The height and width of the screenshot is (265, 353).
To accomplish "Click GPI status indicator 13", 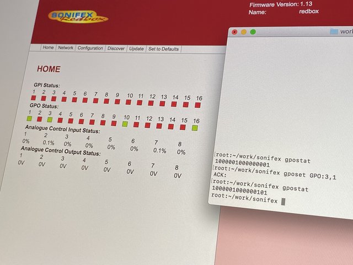I will point(162,103).
